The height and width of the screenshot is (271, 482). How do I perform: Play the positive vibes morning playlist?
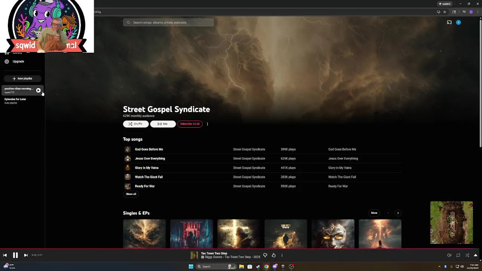pos(38,90)
